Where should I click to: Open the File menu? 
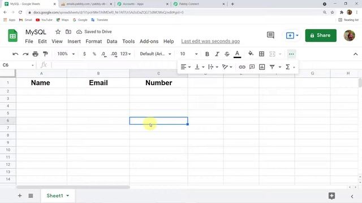tap(29, 41)
